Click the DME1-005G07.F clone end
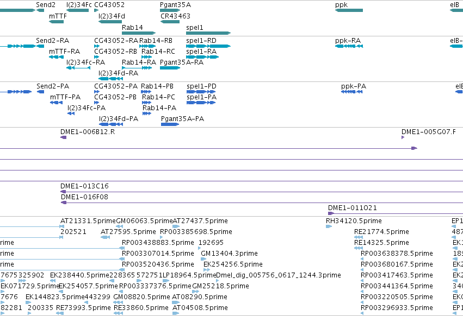The image size is (463, 316). point(403,137)
